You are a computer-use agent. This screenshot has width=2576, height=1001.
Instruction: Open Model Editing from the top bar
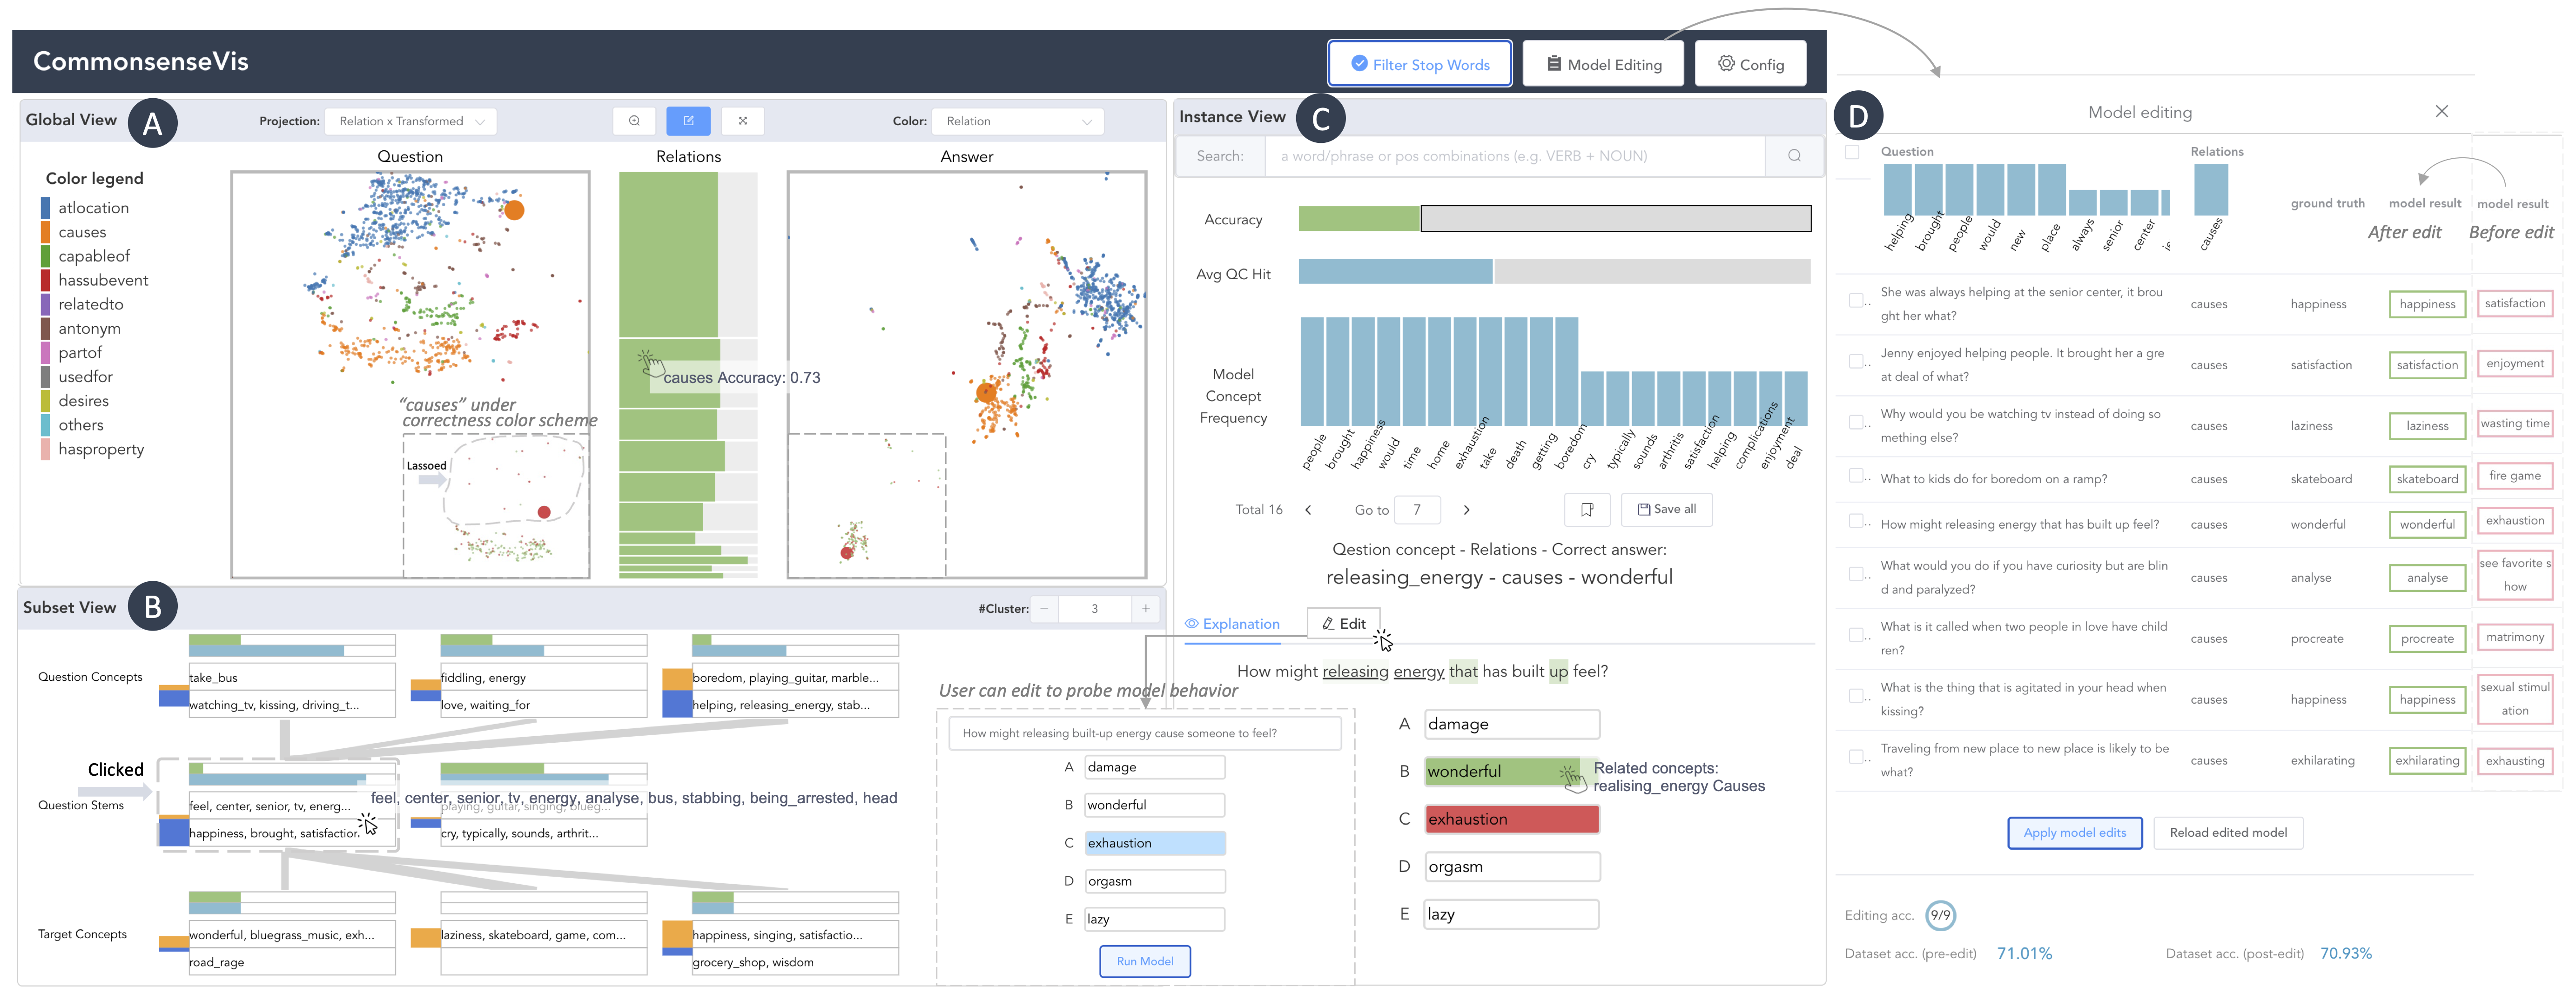pos(1603,64)
